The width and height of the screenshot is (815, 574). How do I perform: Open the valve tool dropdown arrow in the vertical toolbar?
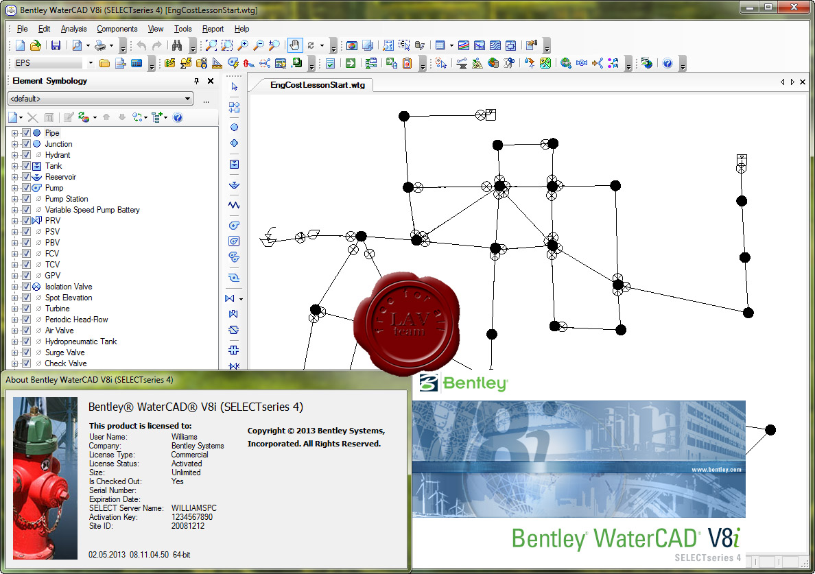click(241, 299)
